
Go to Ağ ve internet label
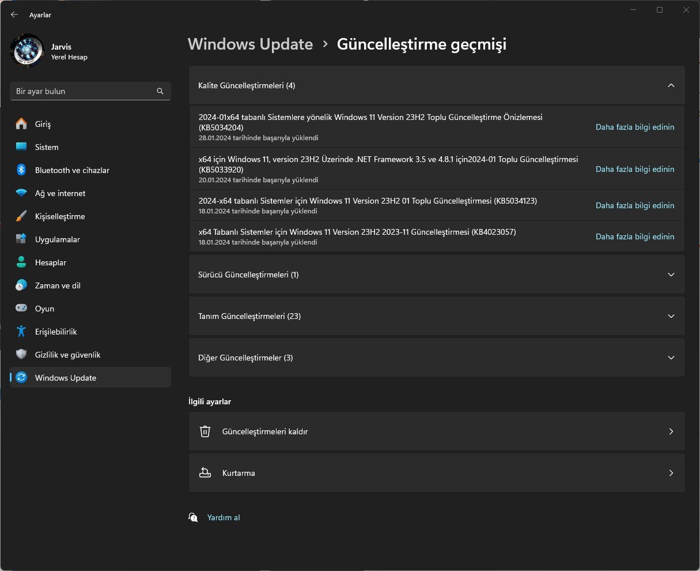(x=60, y=193)
